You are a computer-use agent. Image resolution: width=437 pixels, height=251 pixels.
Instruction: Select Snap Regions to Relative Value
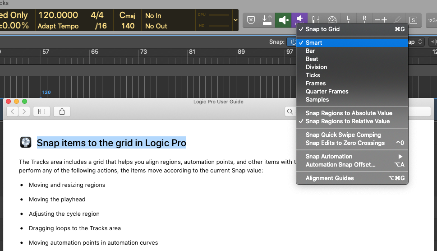352,121
